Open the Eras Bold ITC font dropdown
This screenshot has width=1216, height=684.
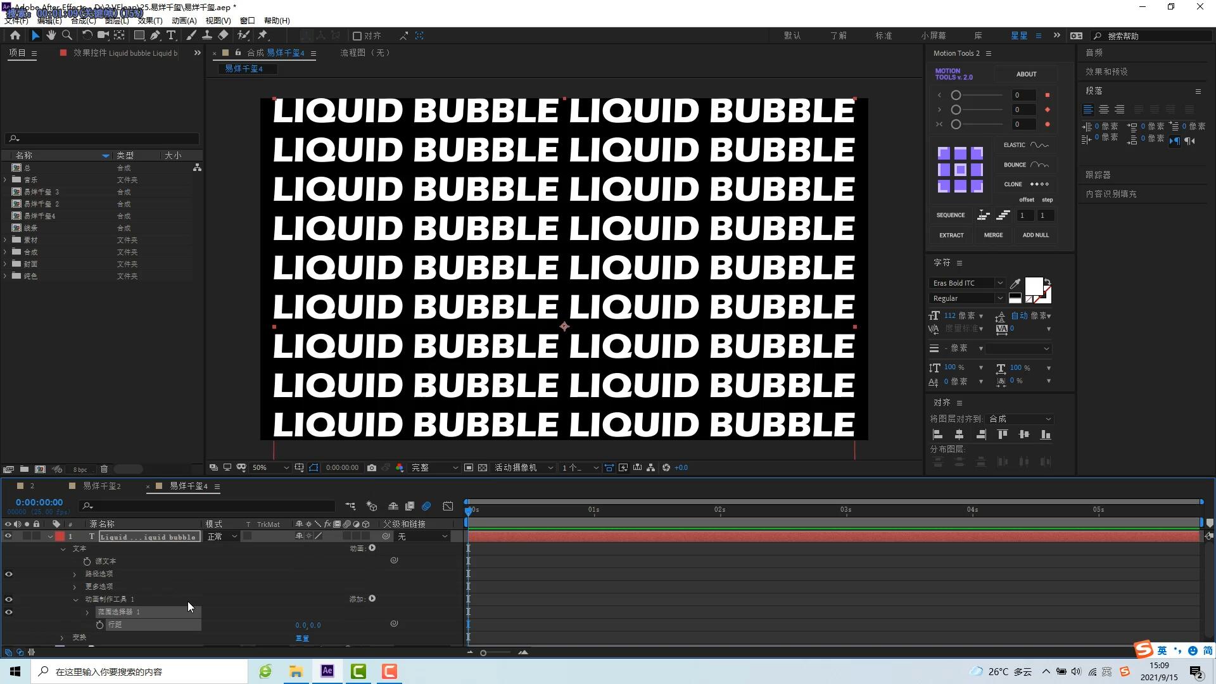(966, 283)
